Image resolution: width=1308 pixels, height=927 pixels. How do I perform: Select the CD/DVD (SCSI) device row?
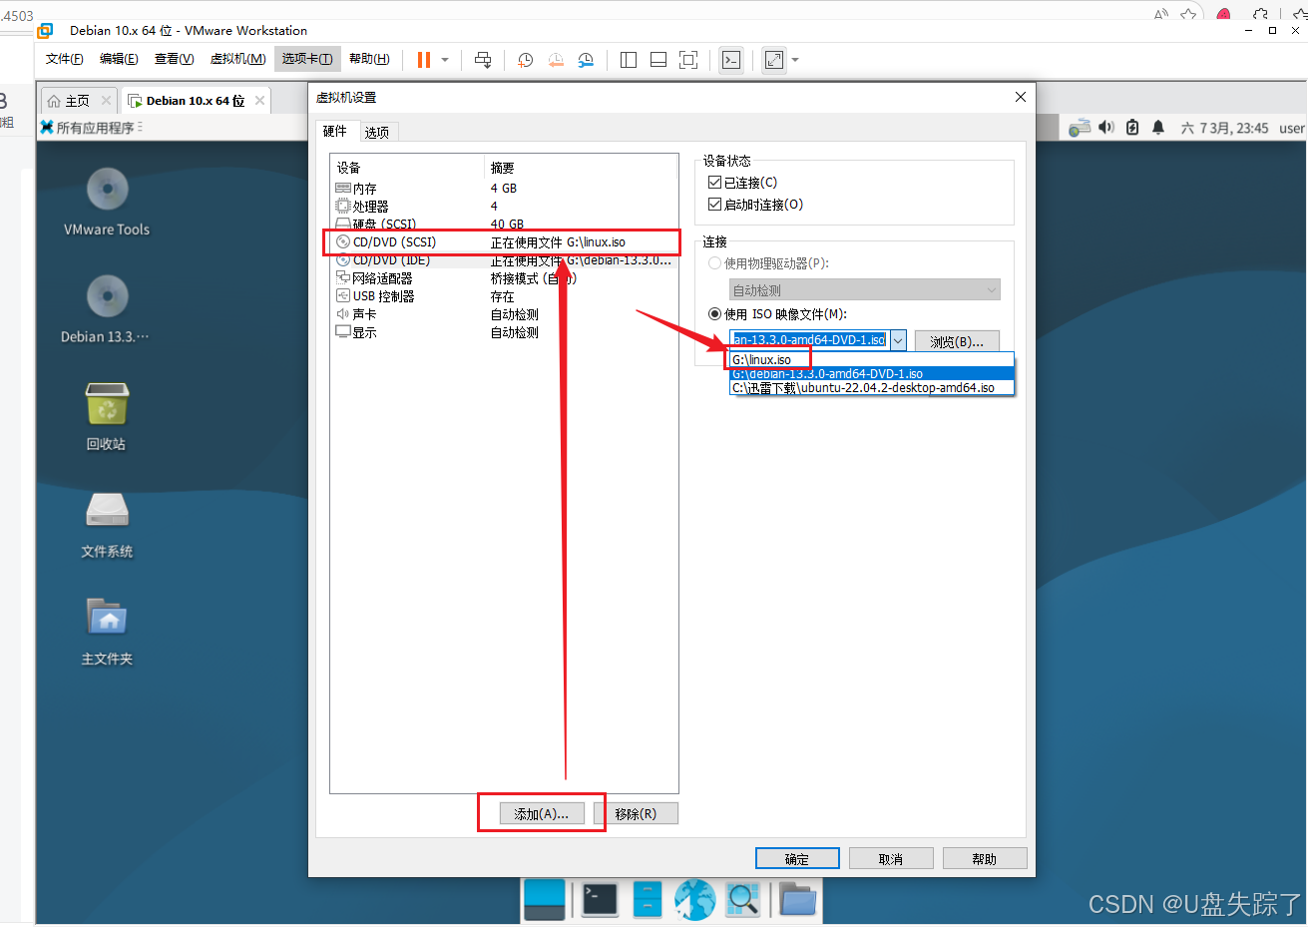click(x=505, y=241)
